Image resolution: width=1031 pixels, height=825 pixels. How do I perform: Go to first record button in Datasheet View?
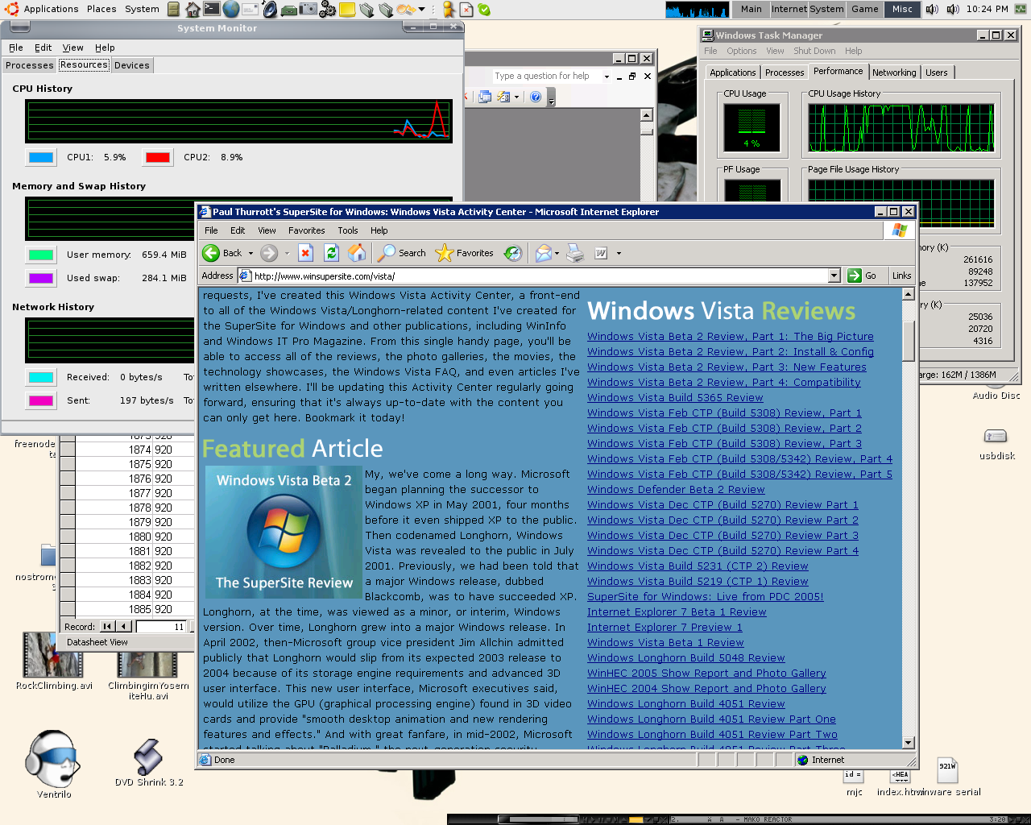click(x=107, y=626)
